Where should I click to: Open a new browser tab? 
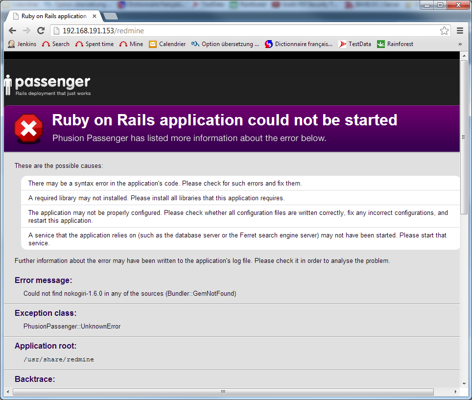(x=111, y=16)
